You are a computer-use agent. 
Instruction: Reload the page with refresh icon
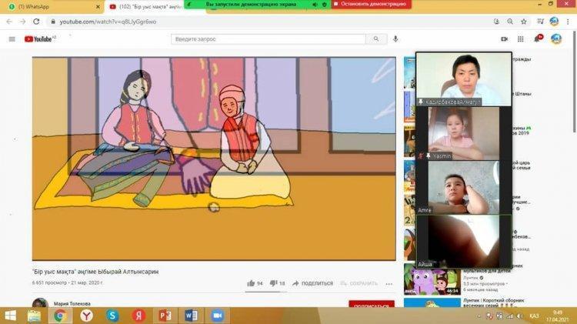coord(36,22)
